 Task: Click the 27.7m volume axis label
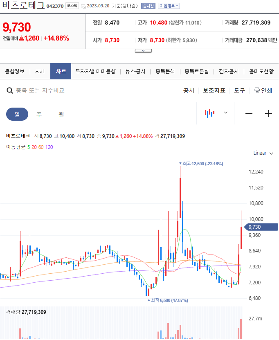click(x=255, y=319)
